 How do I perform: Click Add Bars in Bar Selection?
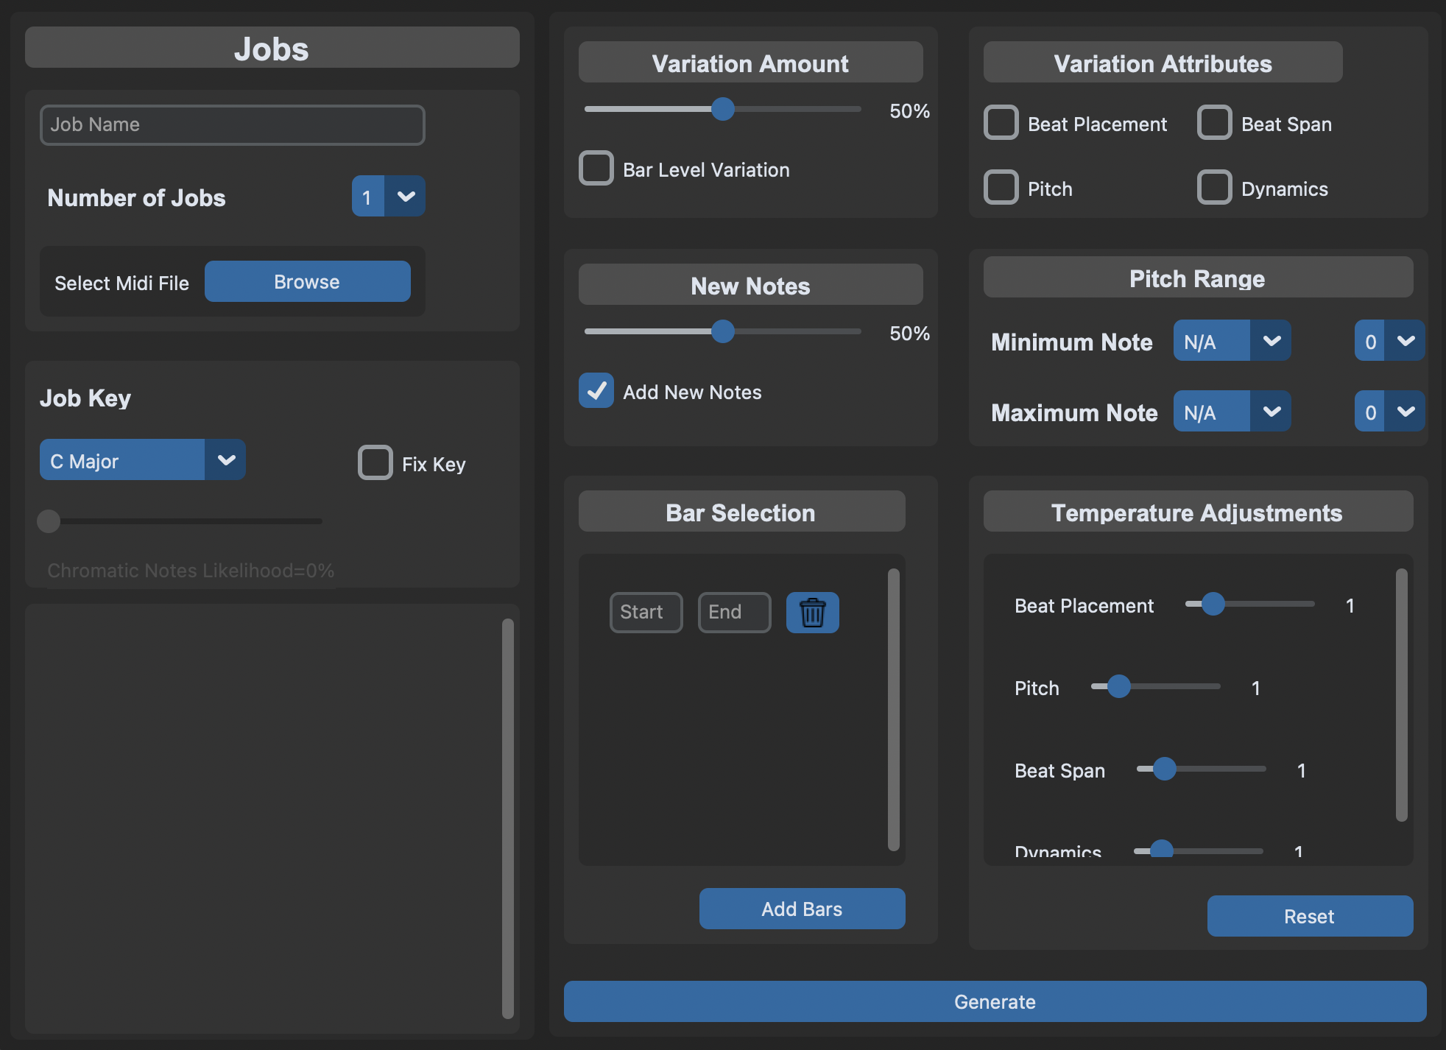point(802,909)
